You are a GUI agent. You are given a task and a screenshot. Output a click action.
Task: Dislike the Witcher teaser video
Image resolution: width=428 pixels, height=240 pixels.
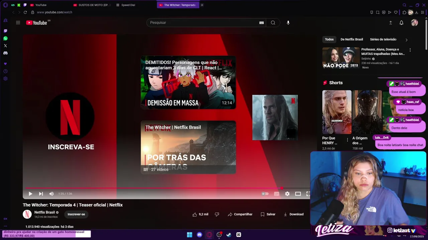[x=217, y=214]
